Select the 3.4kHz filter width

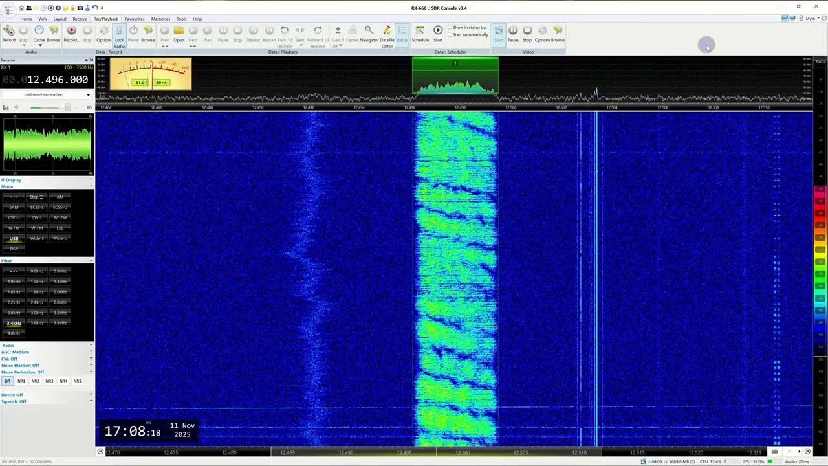coord(14,324)
